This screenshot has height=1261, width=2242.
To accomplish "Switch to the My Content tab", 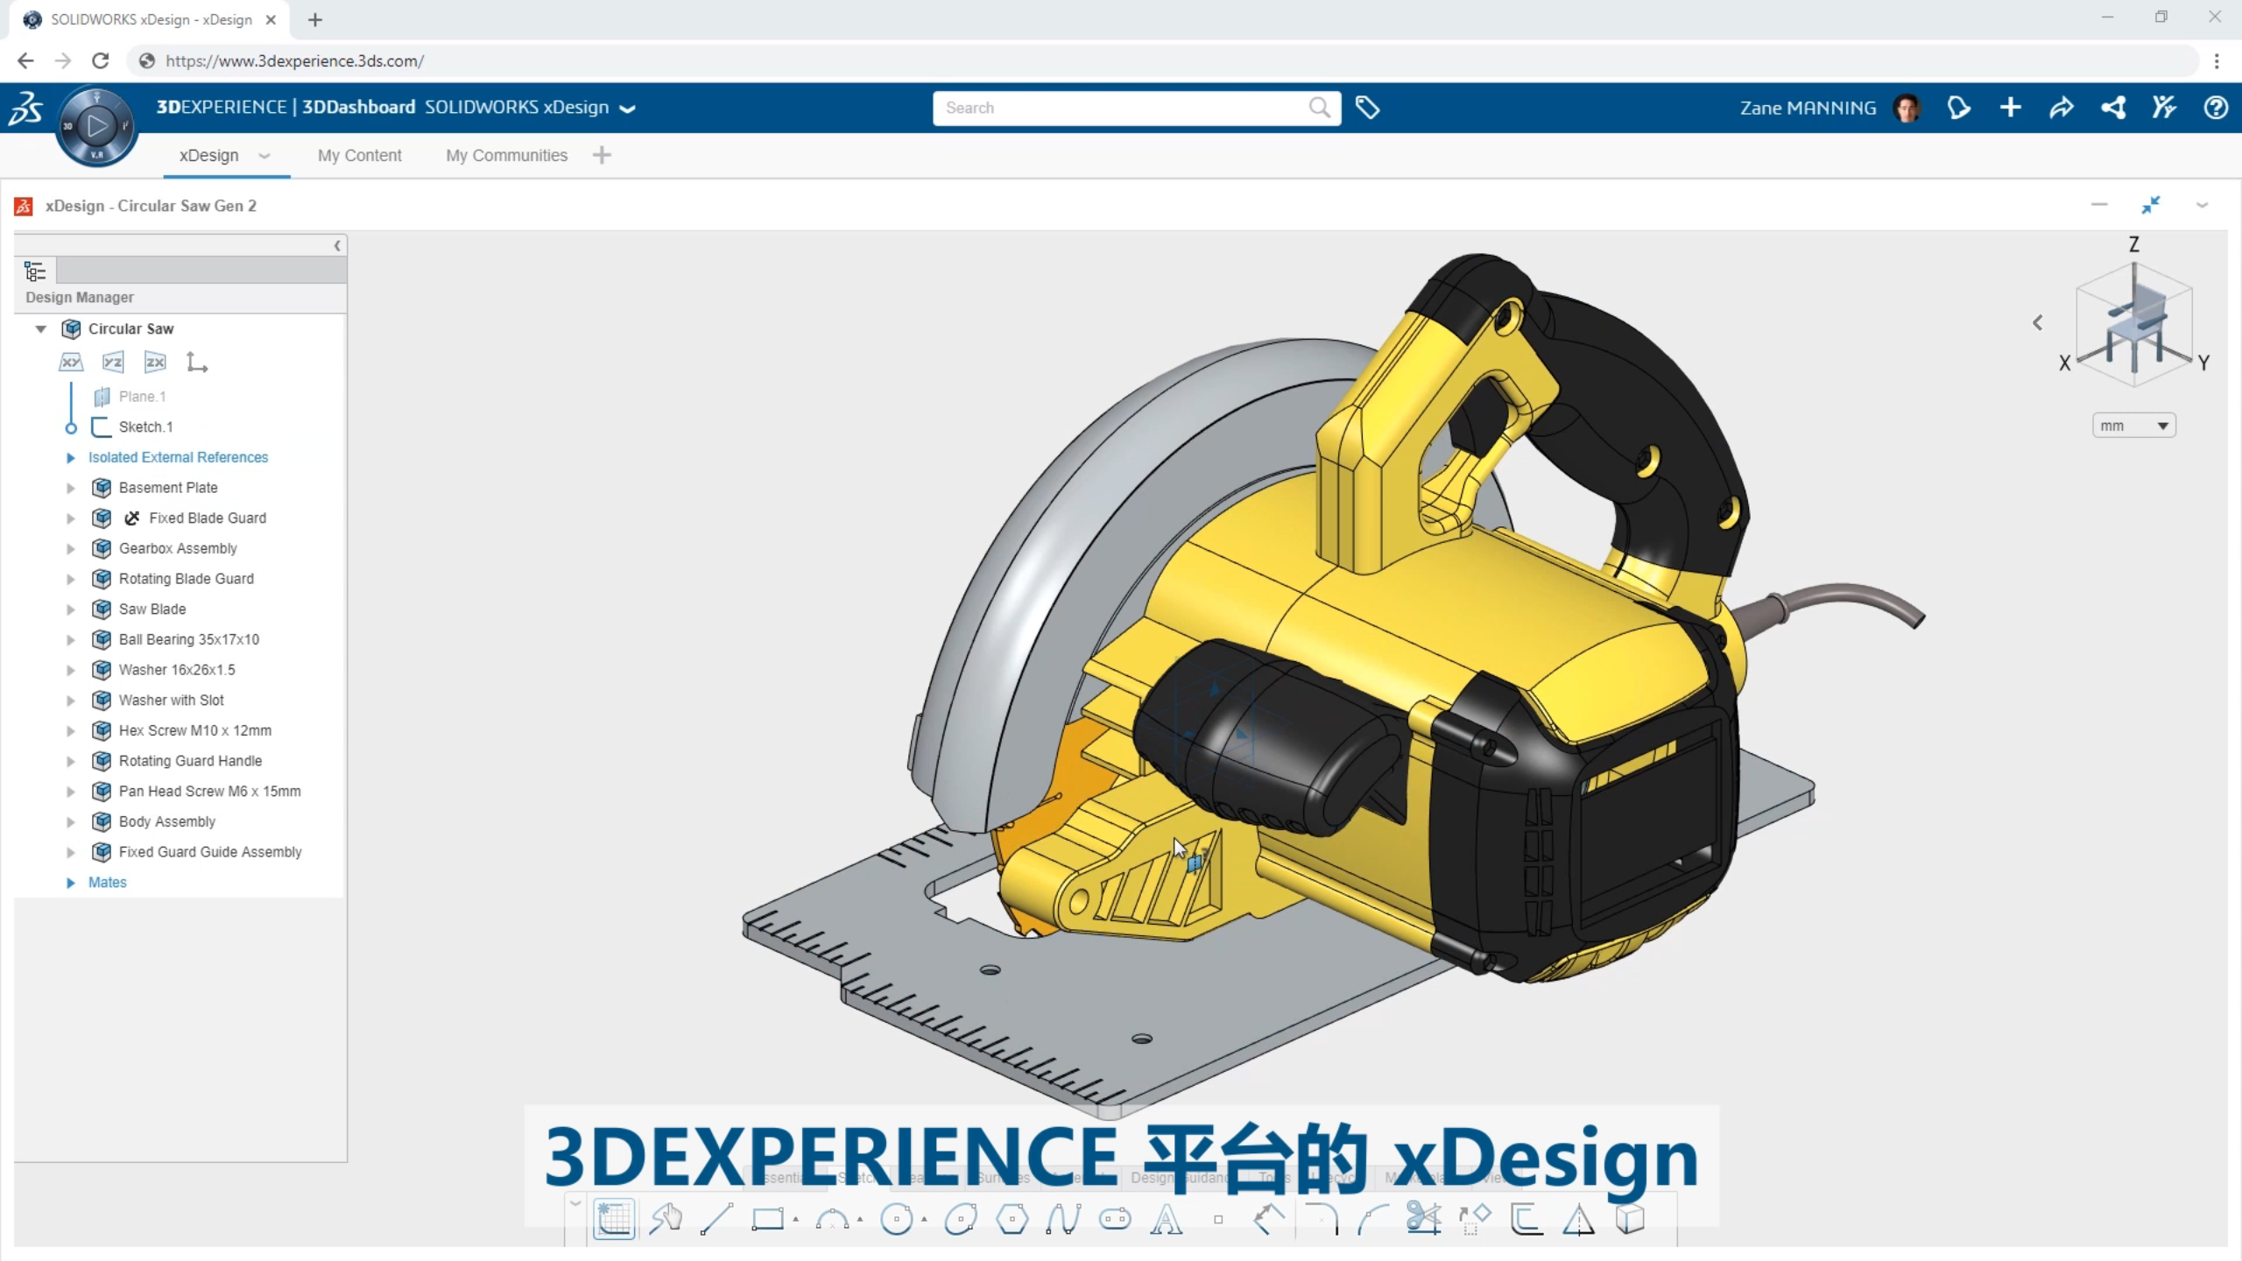I will 359,155.
